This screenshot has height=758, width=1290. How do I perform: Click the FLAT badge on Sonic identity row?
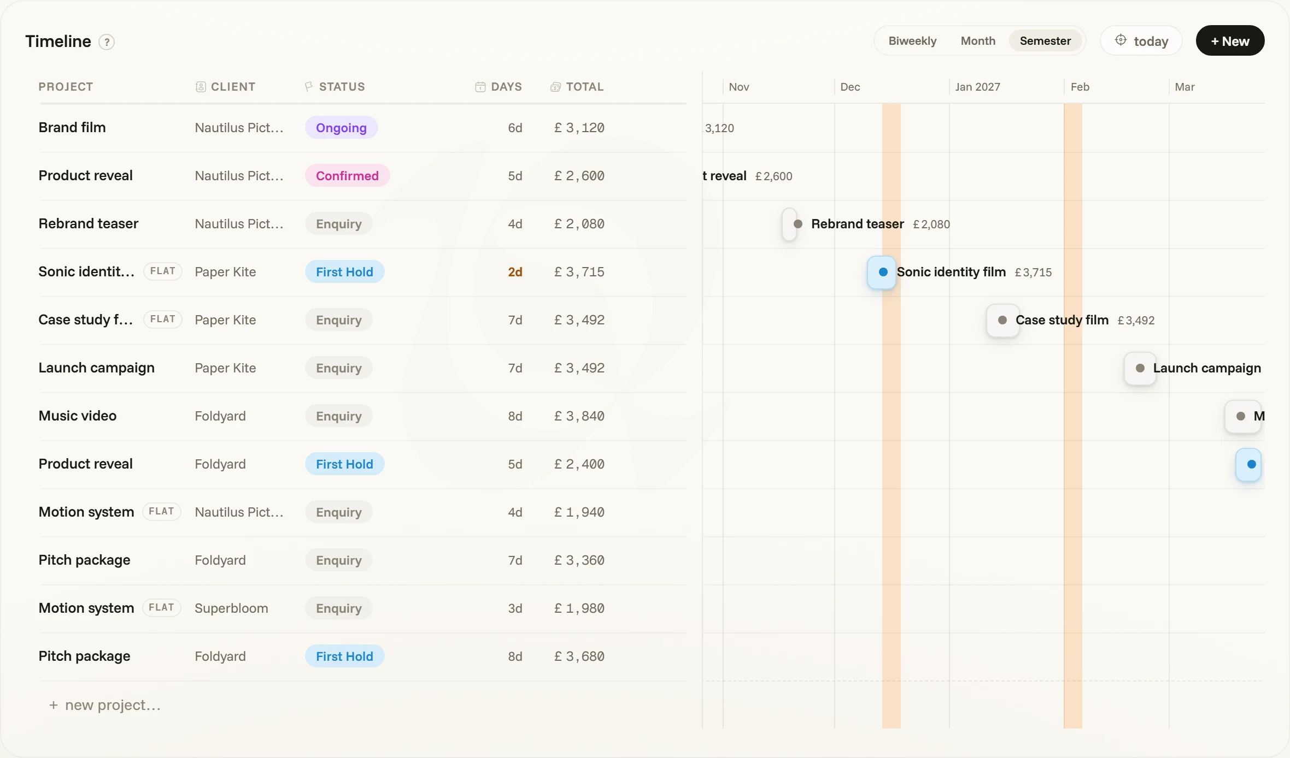point(163,271)
